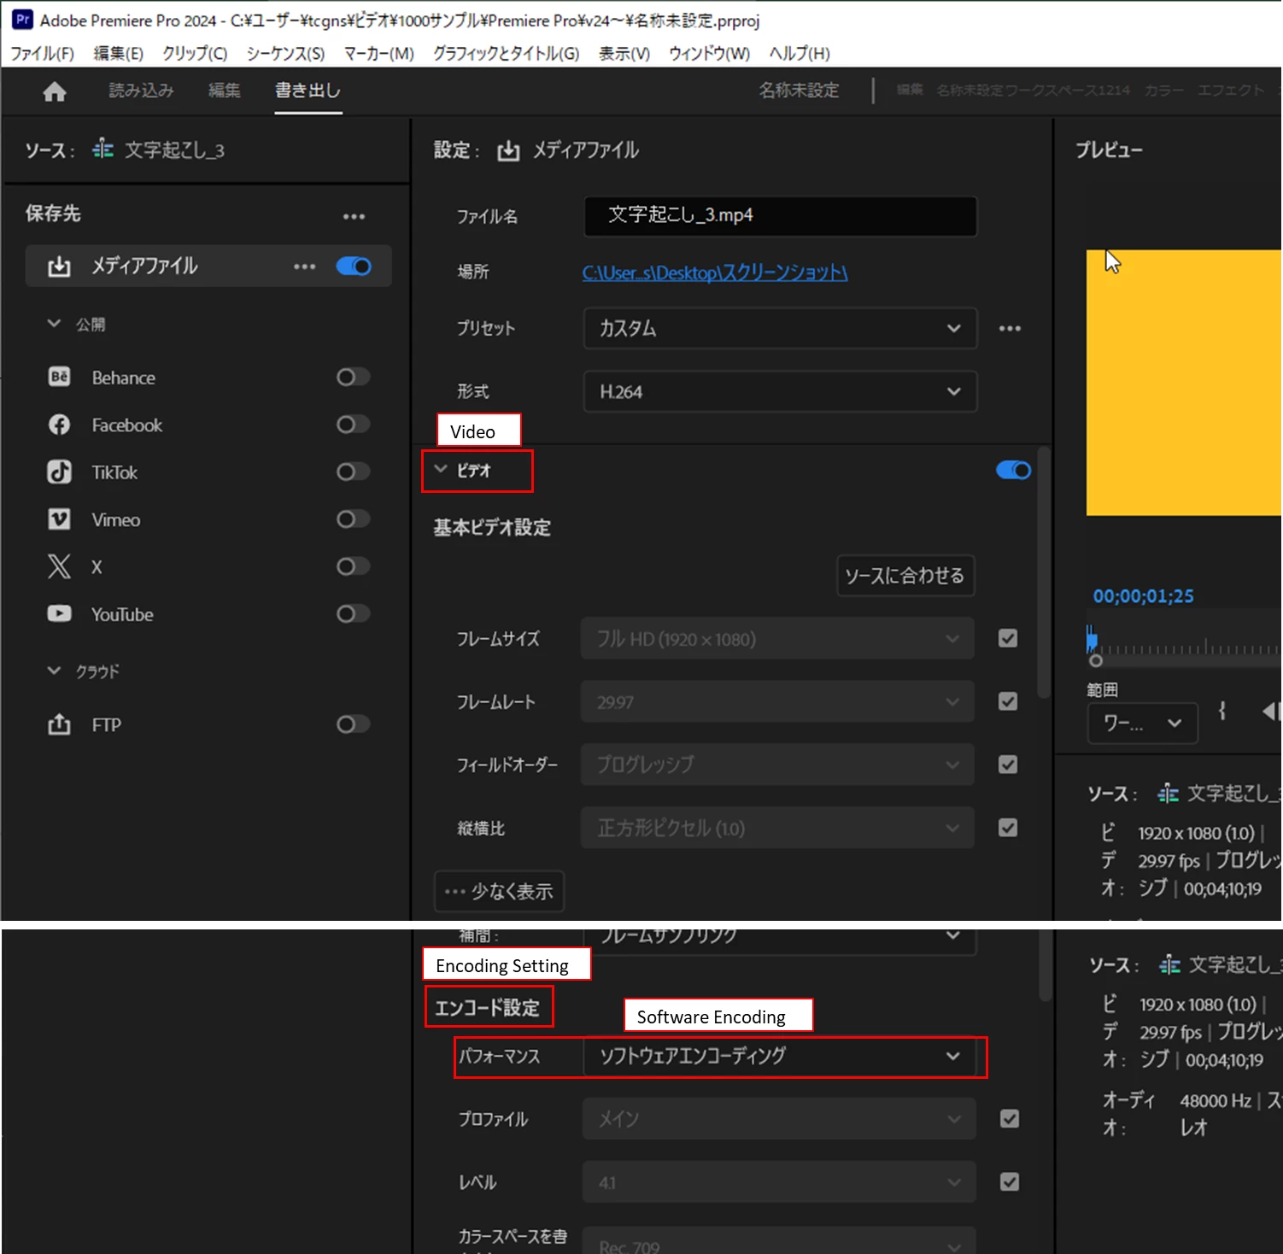Click the Behance icon
This screenshot has height=1254, width=1283.
(x=59, y=377)
